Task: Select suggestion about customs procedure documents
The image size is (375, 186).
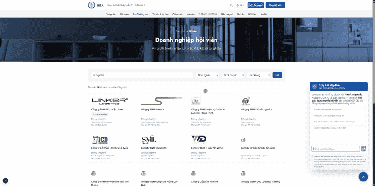Action: (339, 122)
